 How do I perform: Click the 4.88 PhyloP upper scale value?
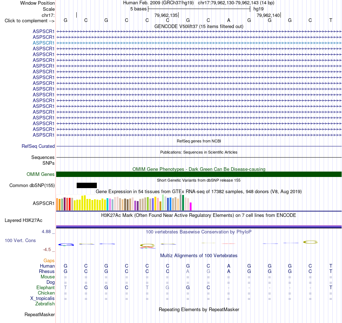click(46, 232)
